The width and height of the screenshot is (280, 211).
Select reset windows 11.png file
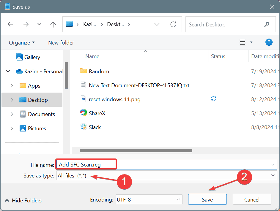click(x=114, y=99)
